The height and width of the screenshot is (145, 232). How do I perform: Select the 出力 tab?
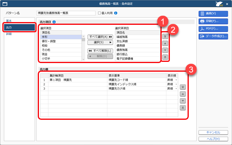click(x=19, y=28)
